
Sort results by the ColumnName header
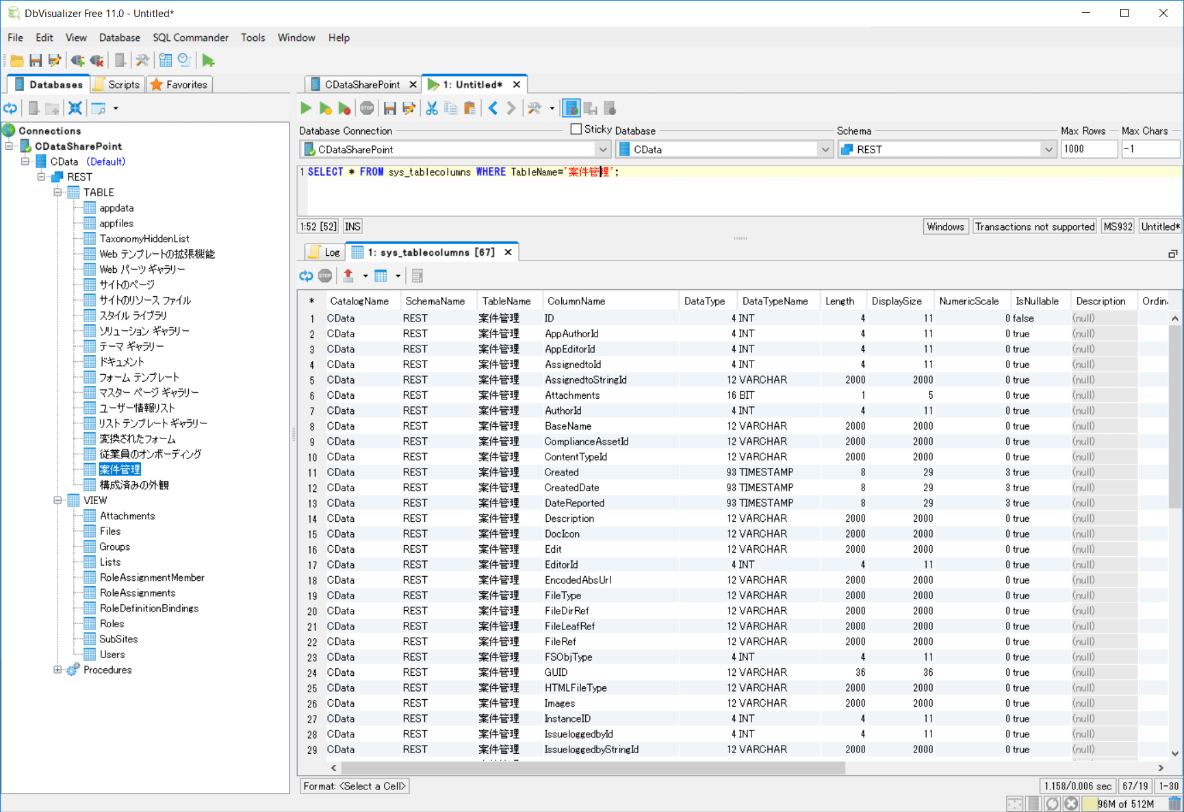(576, 301)
